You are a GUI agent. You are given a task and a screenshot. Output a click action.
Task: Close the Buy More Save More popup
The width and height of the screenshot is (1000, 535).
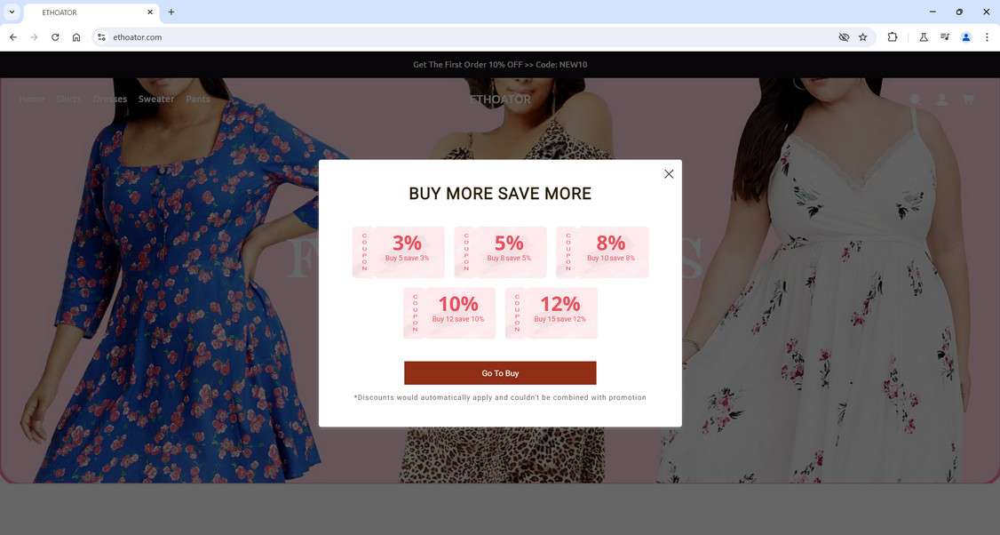click(x=669, y=173)
